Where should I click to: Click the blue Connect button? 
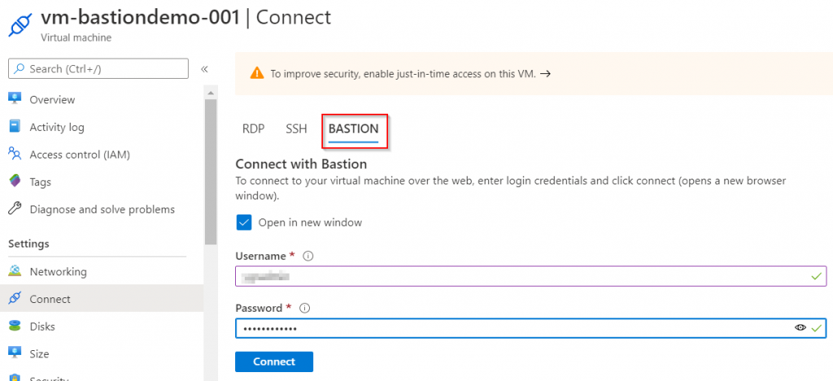pos(274,362)
